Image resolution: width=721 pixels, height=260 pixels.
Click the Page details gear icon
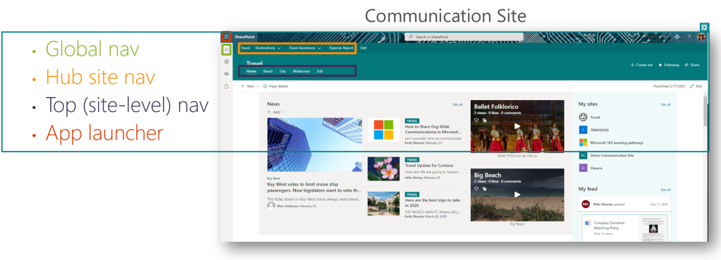pyautogui.click(x=265, y=86)
